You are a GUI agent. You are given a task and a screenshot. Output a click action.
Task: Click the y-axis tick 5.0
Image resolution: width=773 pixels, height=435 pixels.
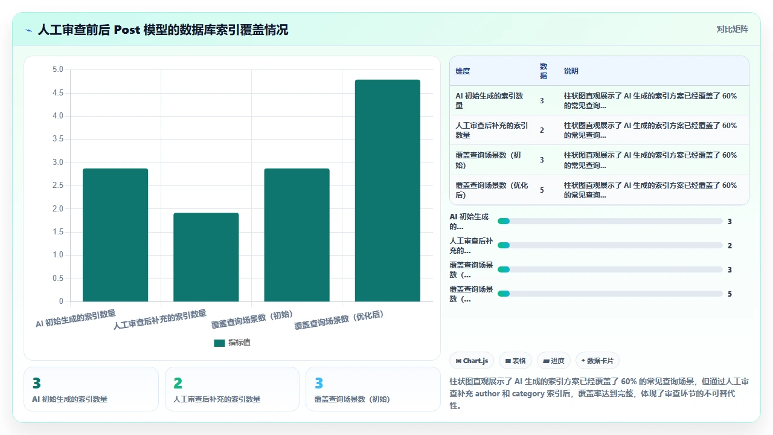(58, 69)
